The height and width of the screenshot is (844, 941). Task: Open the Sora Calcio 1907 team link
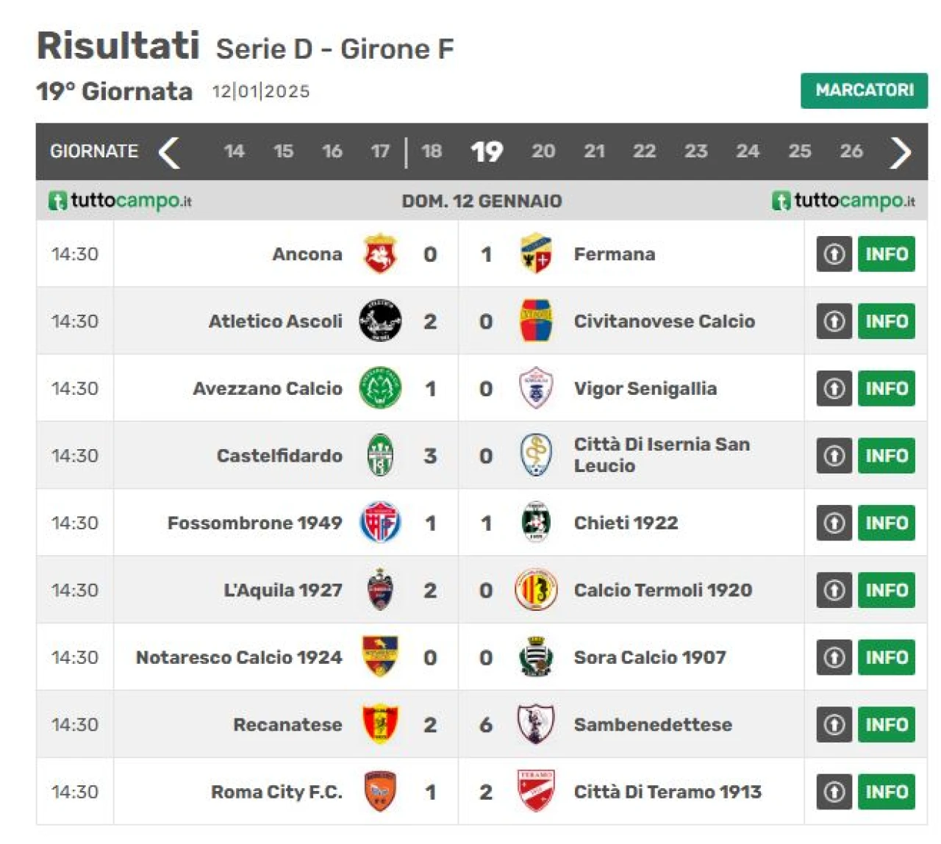coord(650,657)
